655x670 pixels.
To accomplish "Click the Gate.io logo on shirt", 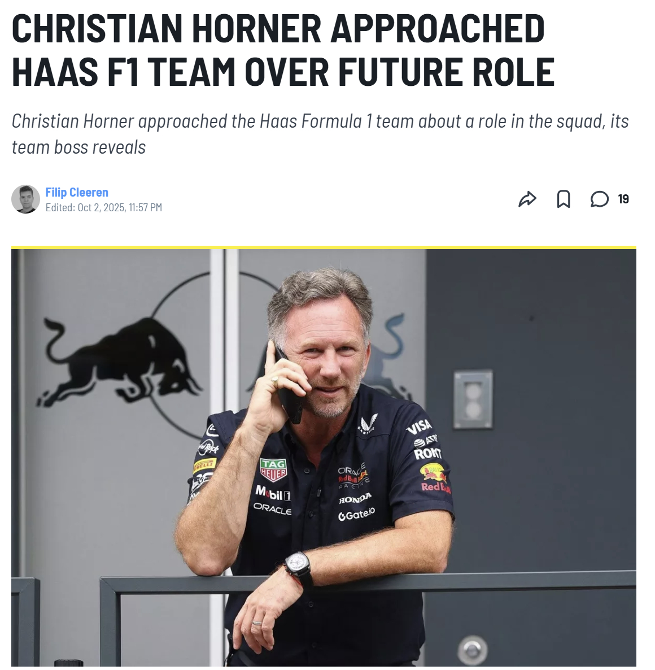I will [x=356, y=514].
